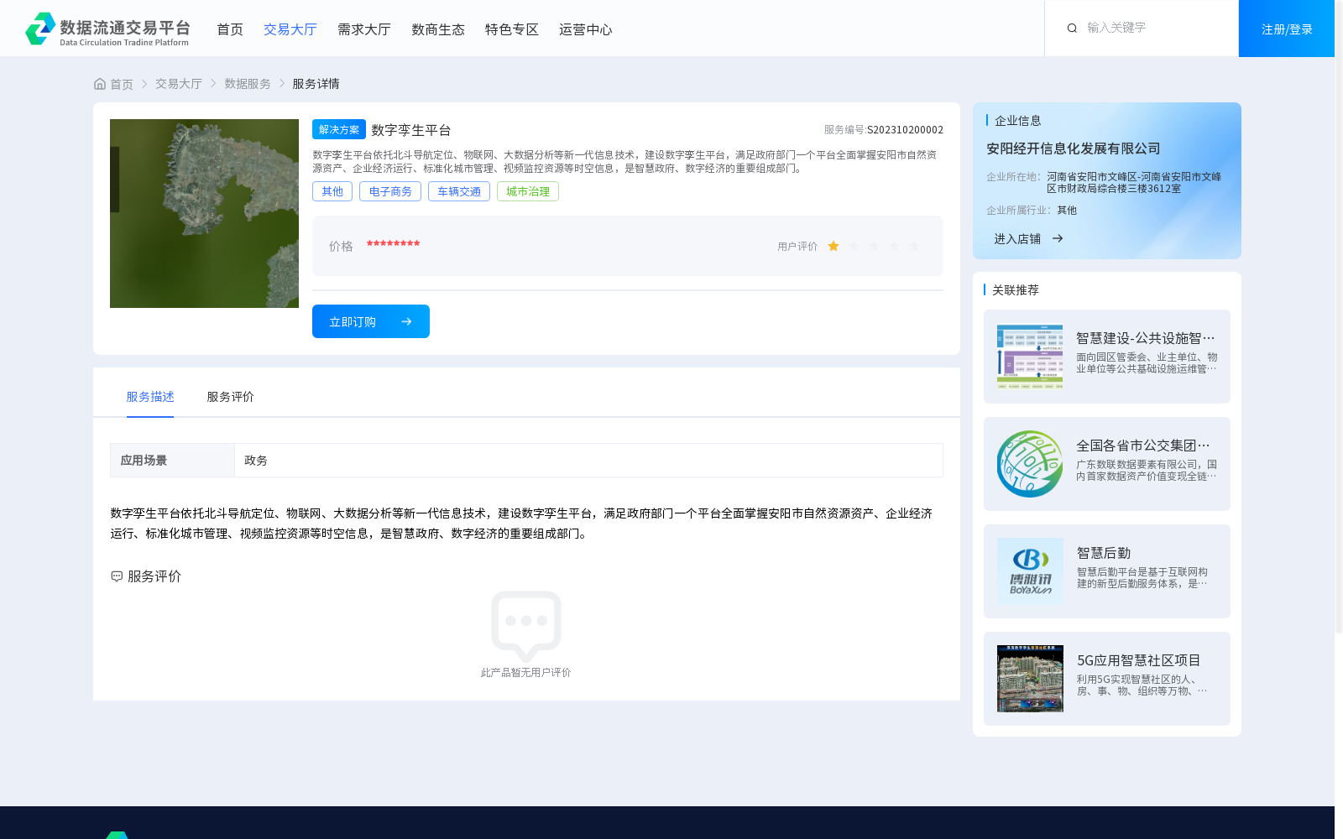This screenshot has width=1343, height=839.
Task: Click the masked price asterisks
Action: click(x=393, y=245)
